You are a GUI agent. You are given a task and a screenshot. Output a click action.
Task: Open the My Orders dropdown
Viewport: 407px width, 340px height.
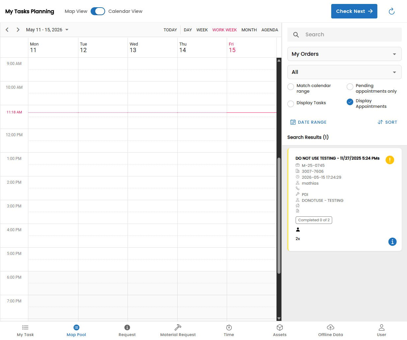pyautogui.click(x=344, y=54)
